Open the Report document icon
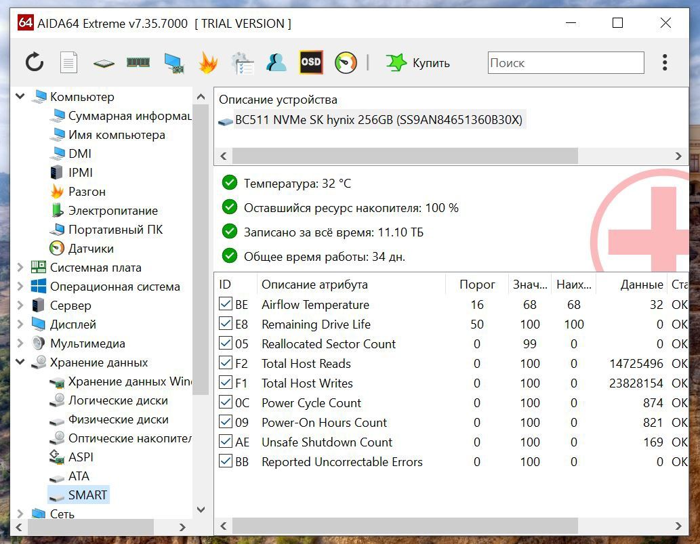Viewport: 700px width, 544px height. click(x=68, y=62)
